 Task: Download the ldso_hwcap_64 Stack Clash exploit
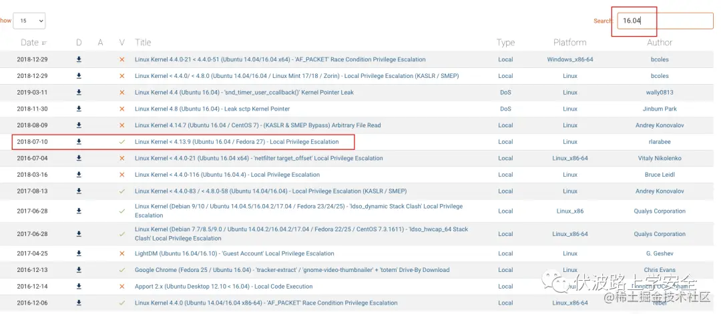point(79,233)
